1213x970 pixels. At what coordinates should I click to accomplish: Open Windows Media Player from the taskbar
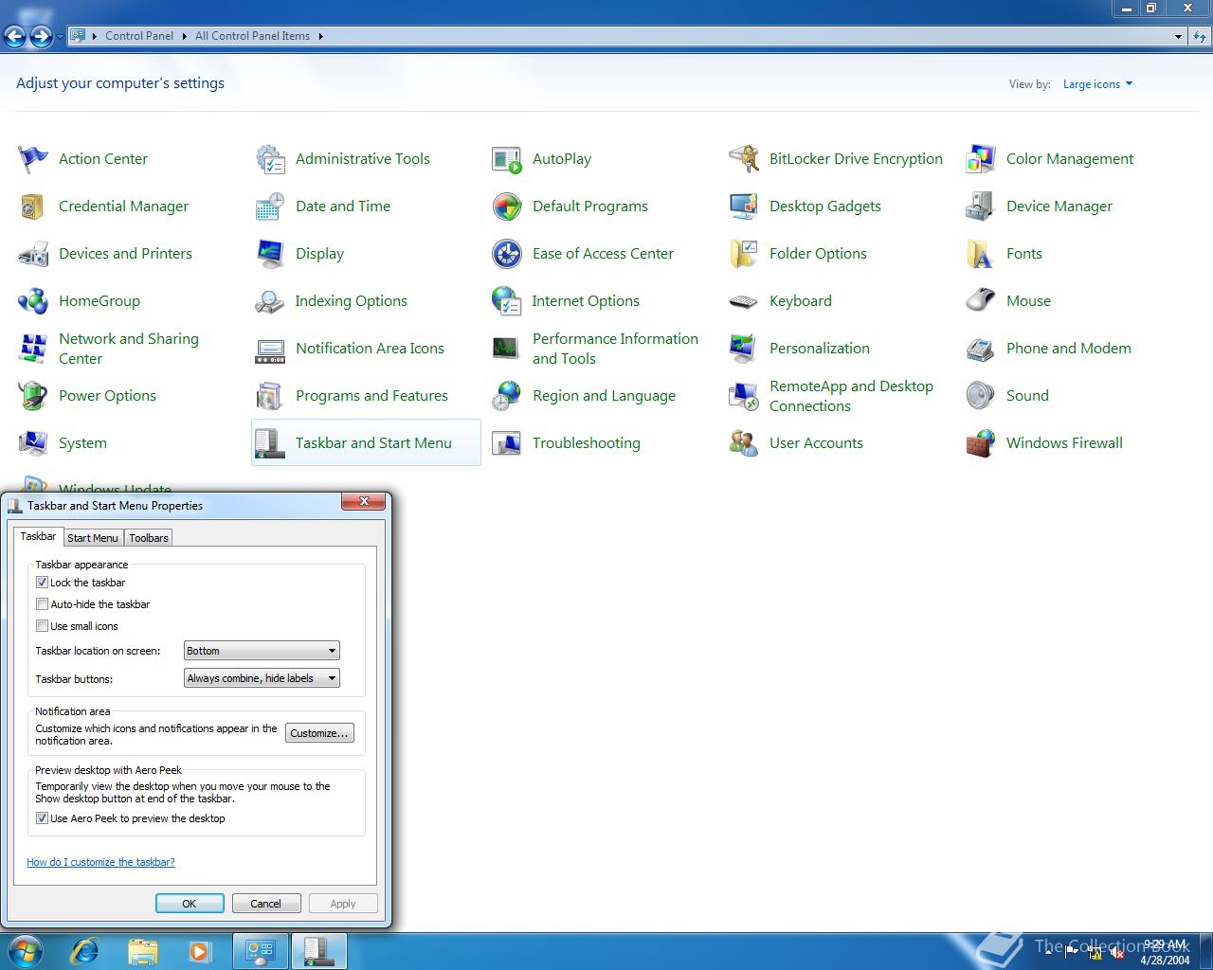[x=200, y=951]
